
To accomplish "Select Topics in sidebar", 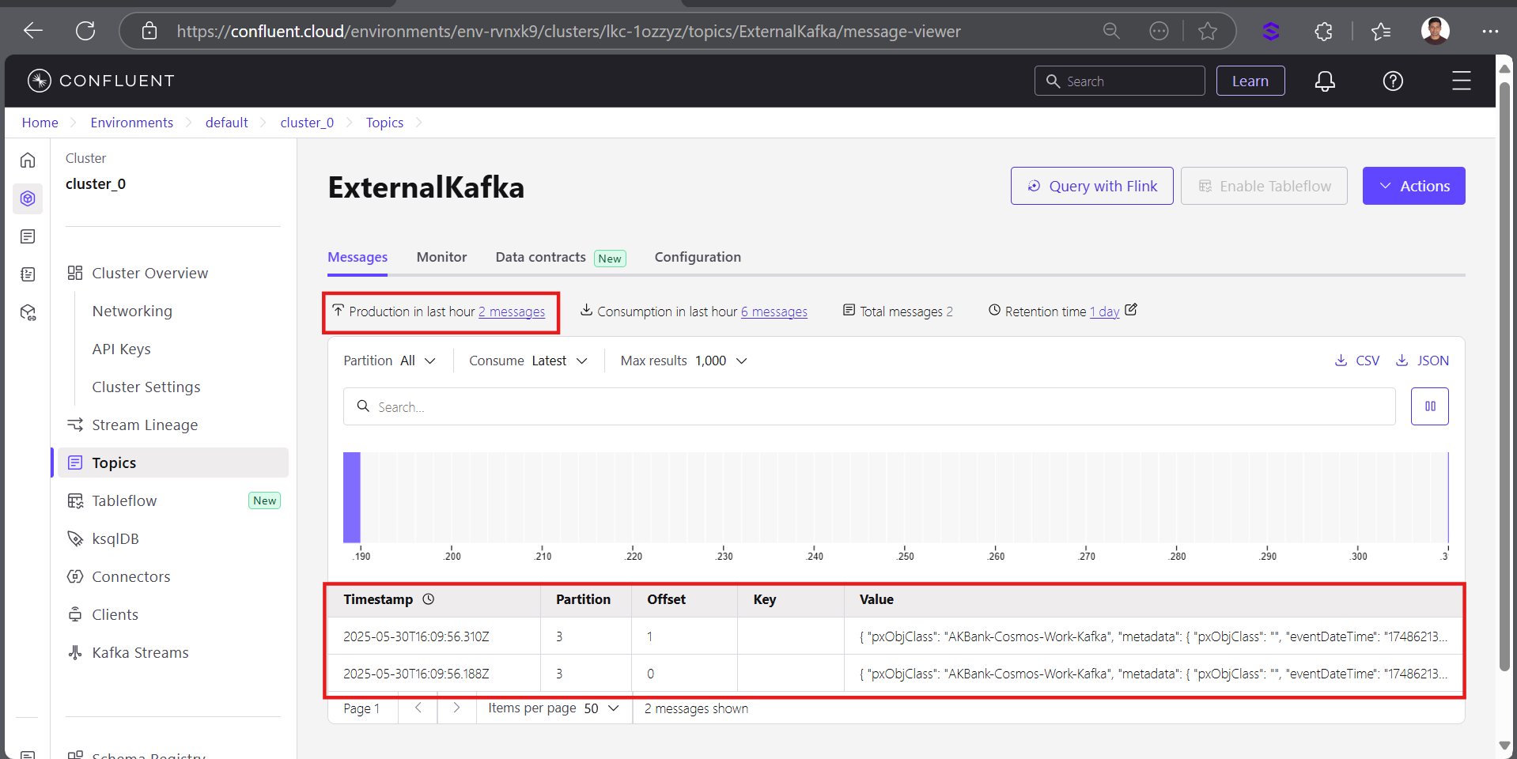I will (173, 463).
